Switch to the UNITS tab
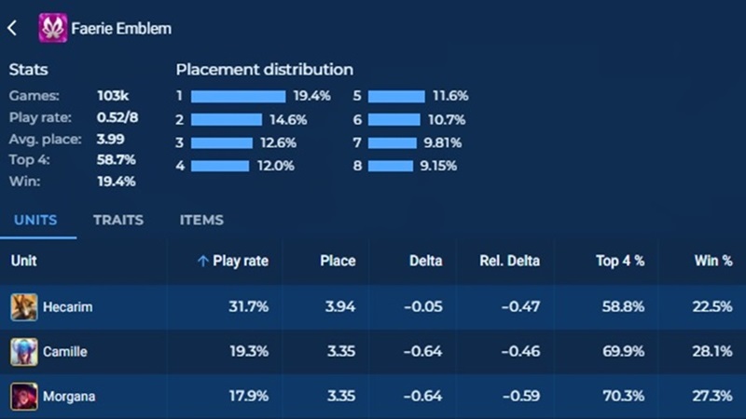This screenshot has width=746, height=419. [34, 221]
